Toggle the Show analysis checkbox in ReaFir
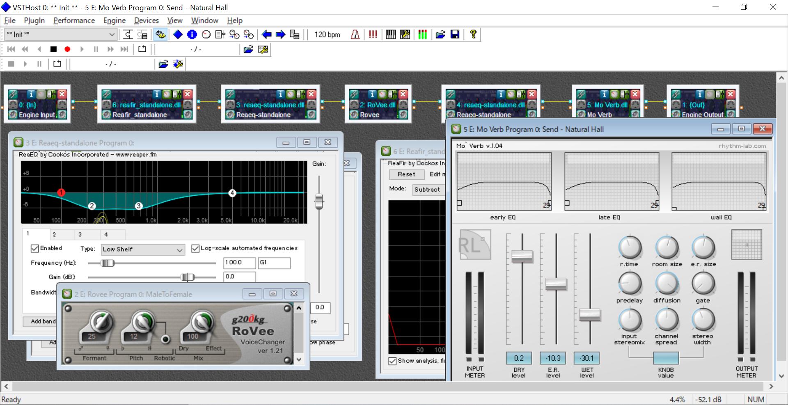 tap(393, 361)
